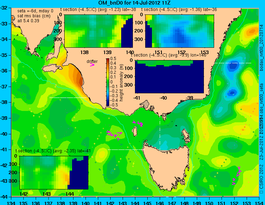Select the "bodas_nrt00_20120714" side text
Screen dimensions: 265x205
coord(261,47)
